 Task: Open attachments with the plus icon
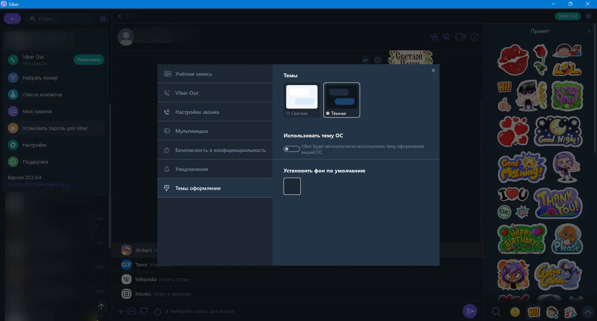pos(121,311)
